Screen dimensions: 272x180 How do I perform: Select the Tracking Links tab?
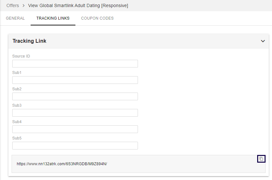(53, 18)
